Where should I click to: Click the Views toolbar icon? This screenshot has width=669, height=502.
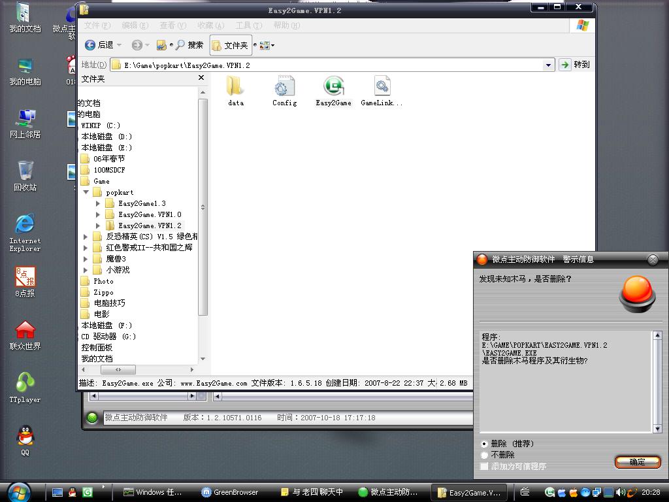point(264,45)
